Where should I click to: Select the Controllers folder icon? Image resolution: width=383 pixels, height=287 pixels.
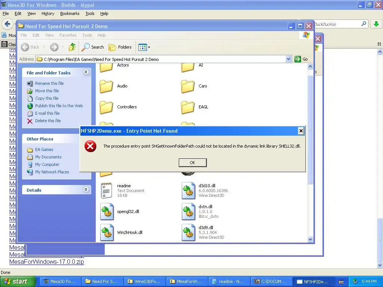click(106, 107)
